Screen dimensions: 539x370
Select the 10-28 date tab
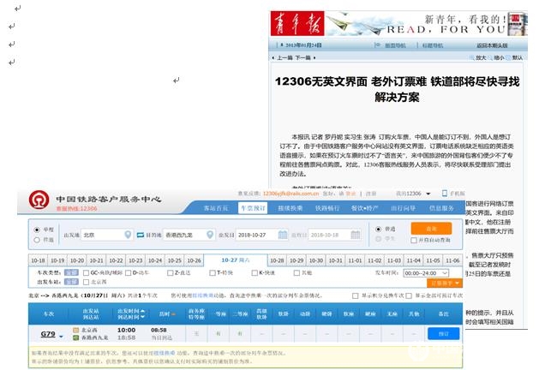click(x=277, y=260)
